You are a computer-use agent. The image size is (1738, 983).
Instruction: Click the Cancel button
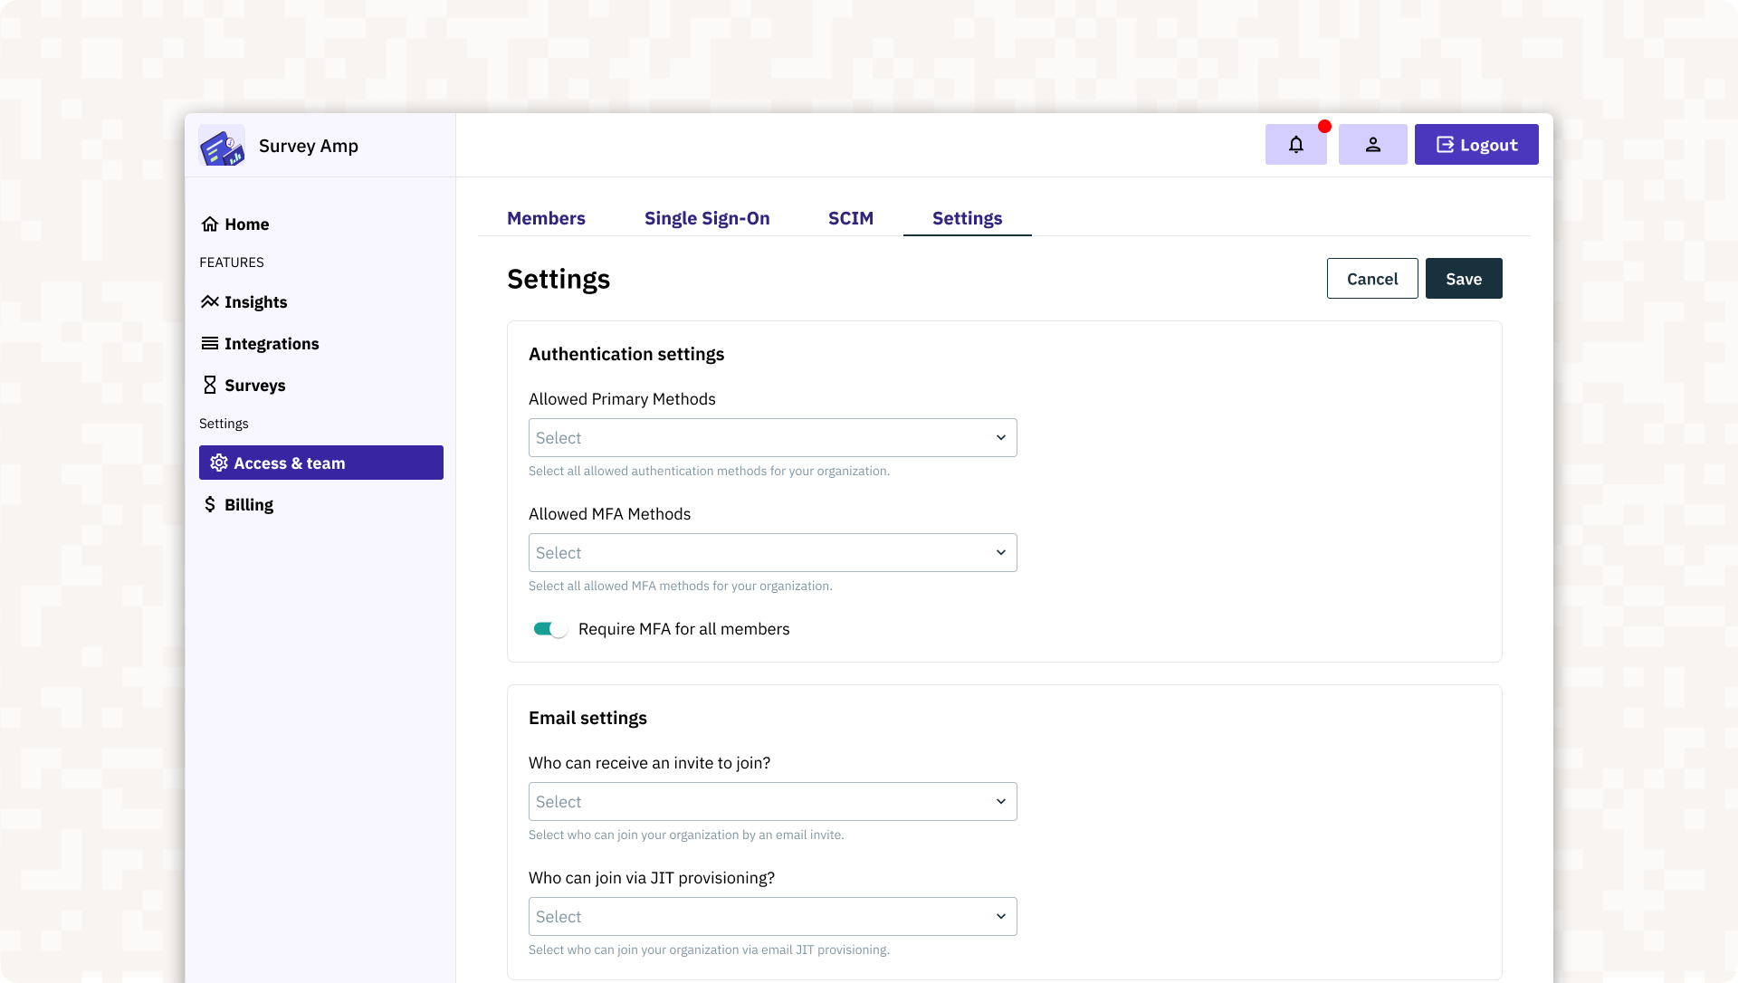click(1371, 279)
